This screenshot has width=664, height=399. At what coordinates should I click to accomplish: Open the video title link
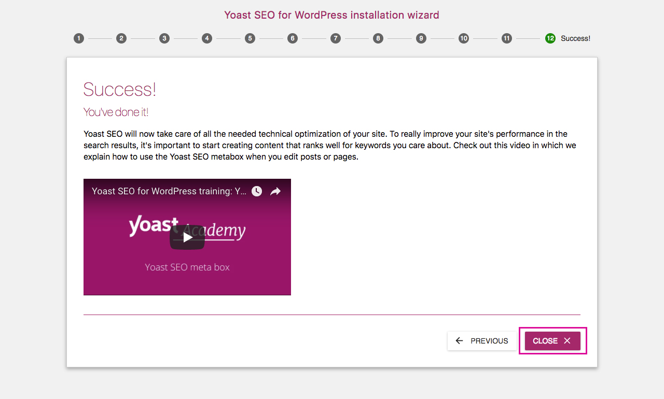169,191
